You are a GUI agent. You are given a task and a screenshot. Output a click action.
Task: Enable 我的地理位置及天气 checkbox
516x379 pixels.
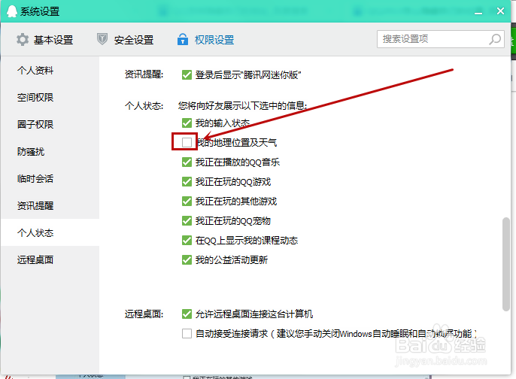click(x=187, y=142)
